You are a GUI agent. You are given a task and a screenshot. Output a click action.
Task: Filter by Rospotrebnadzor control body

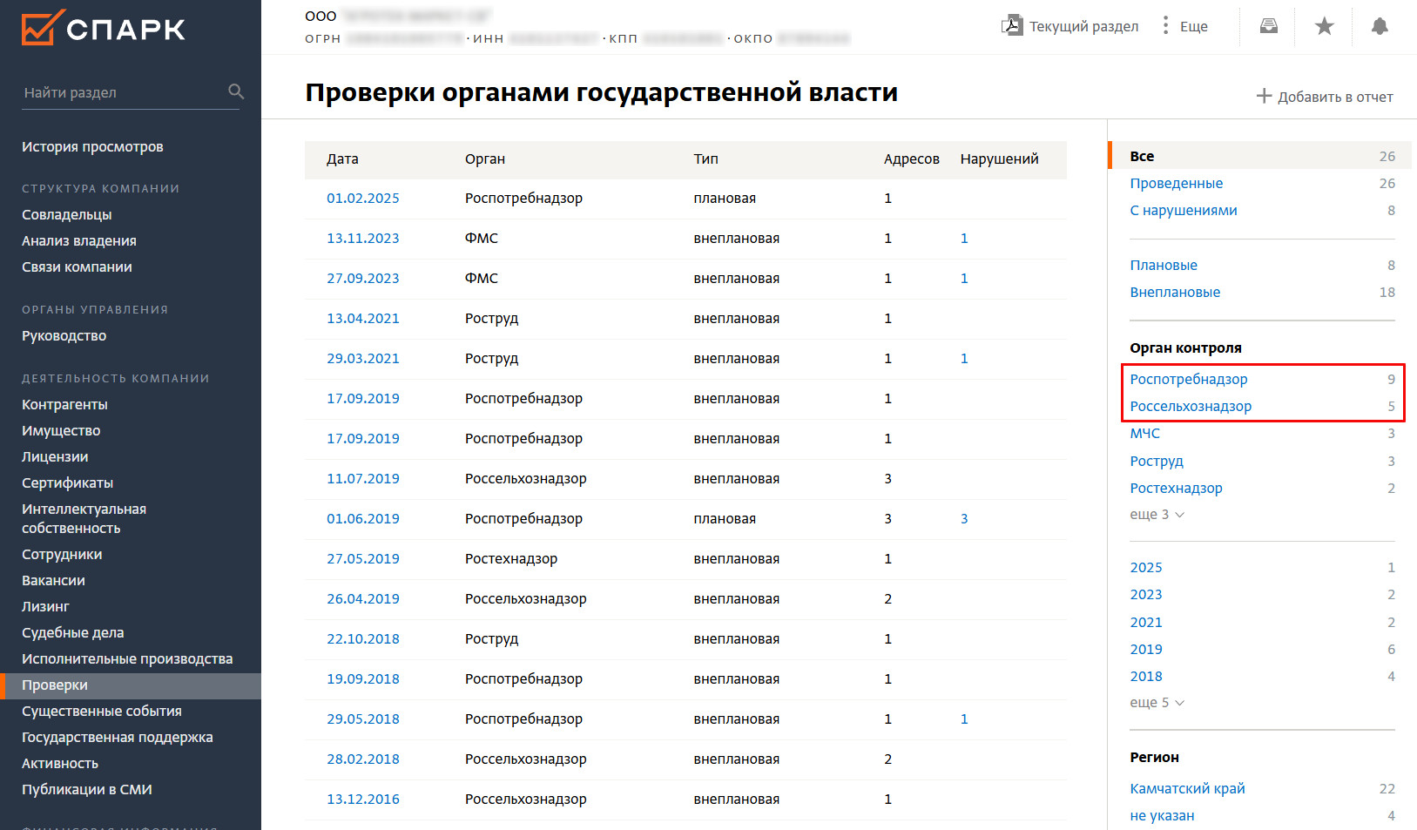[x=1188, y=379]
